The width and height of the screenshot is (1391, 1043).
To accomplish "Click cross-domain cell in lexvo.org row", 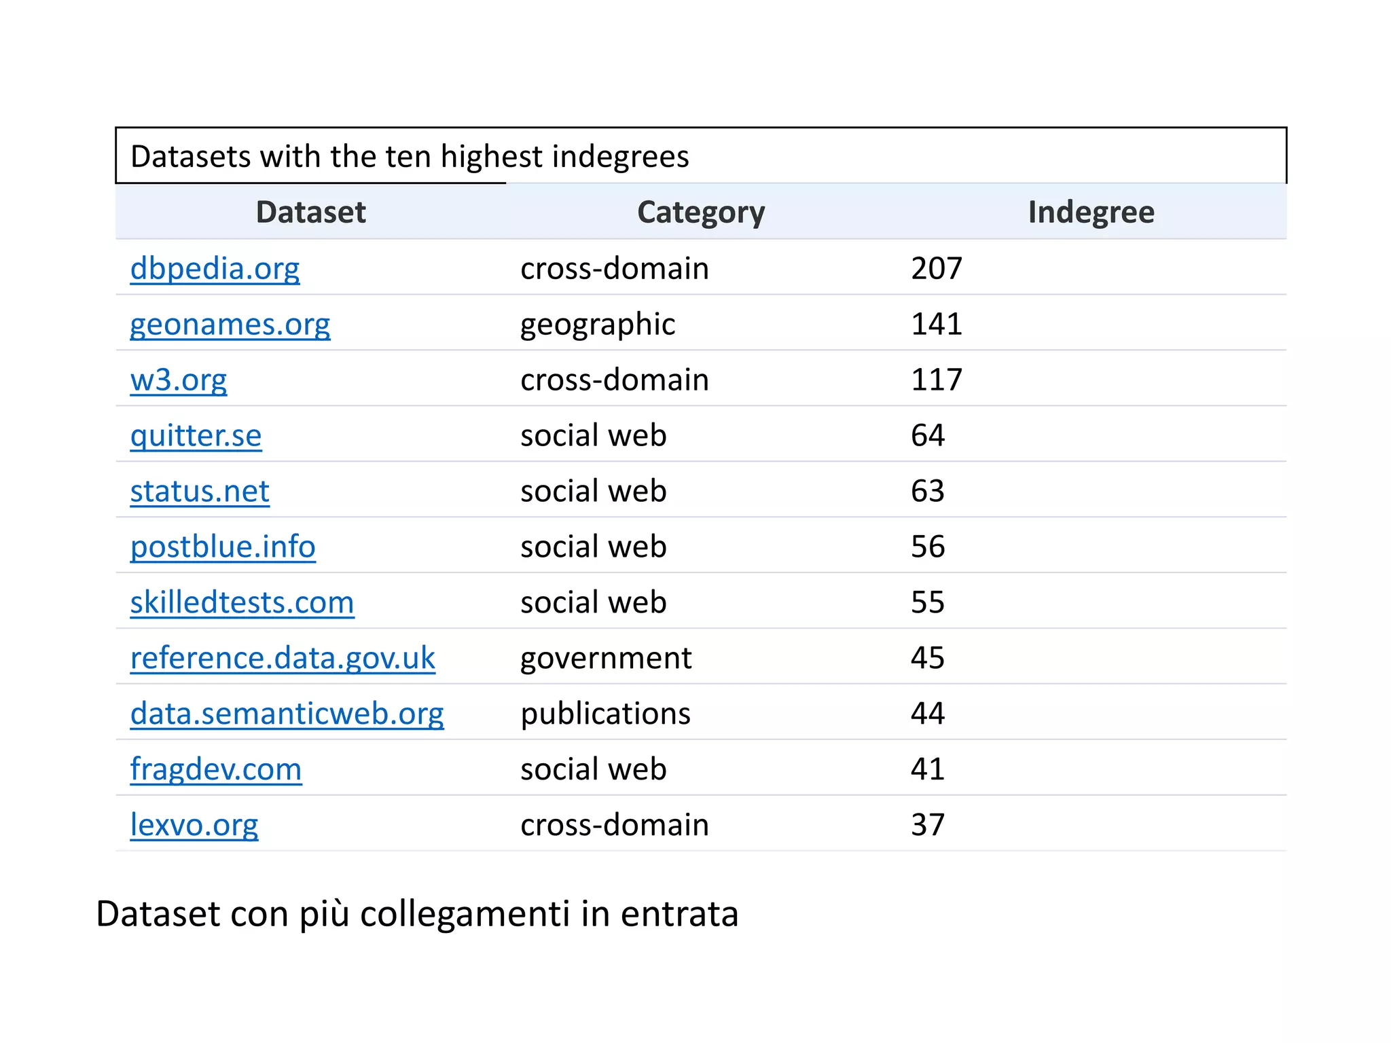I will coord(615,826).
